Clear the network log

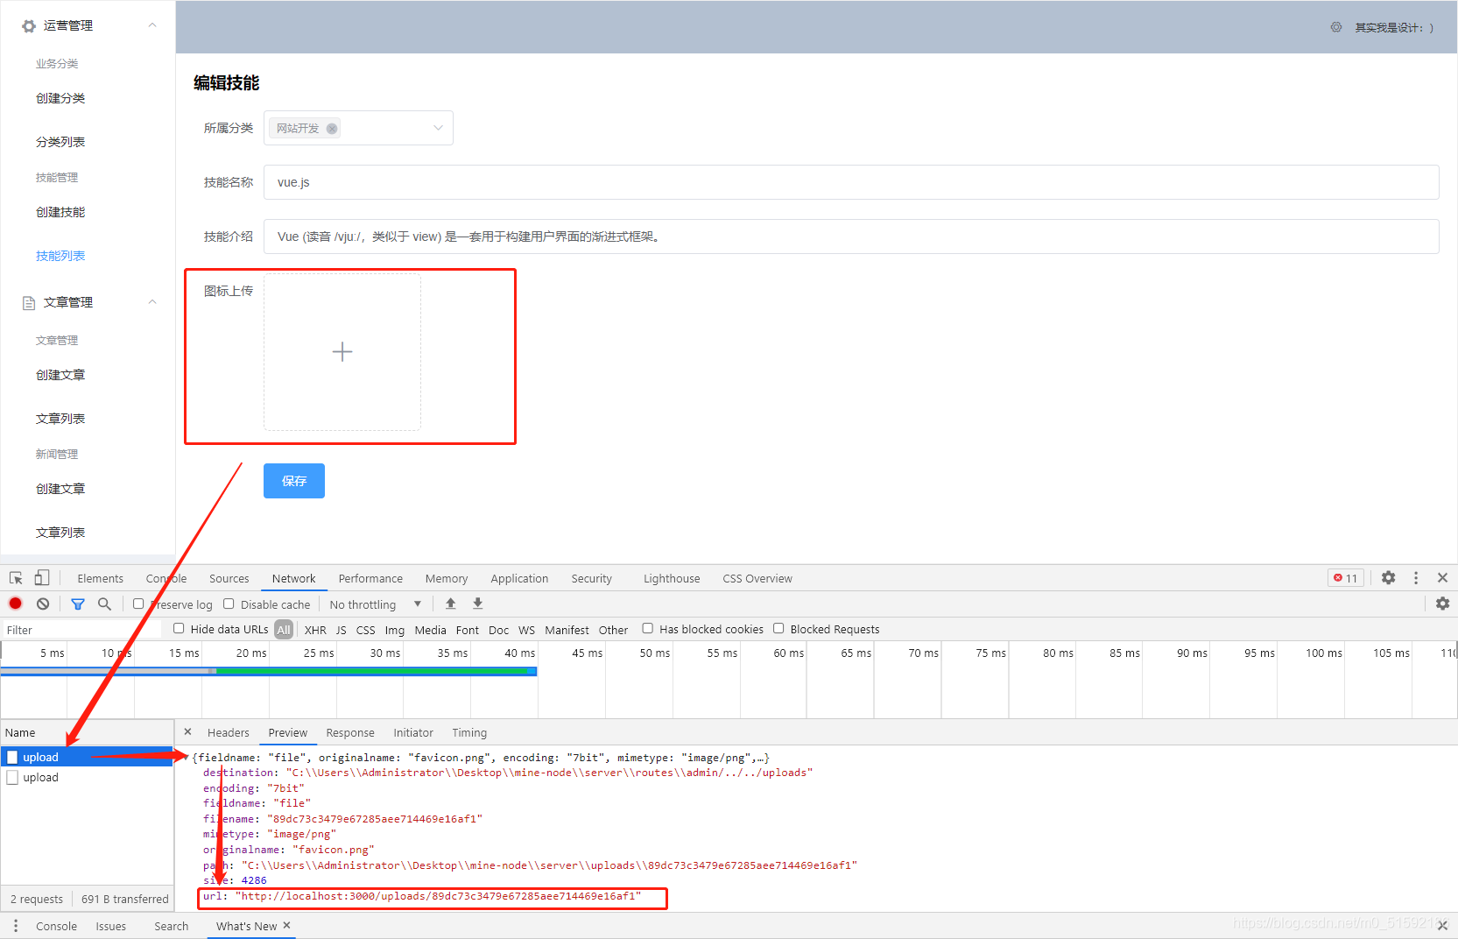click(43, 604)
